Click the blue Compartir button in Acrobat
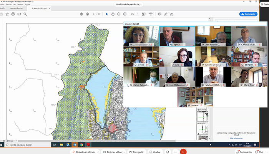This screenshot has width=269, height=154. tap(248, 14)
